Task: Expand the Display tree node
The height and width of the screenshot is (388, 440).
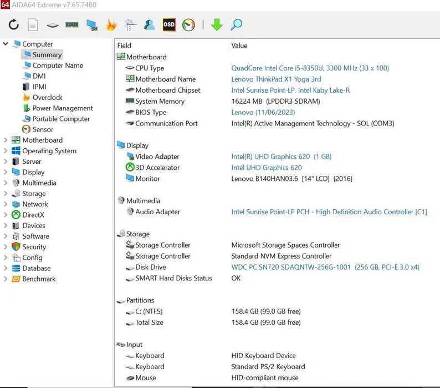Action: click(6, 172)
